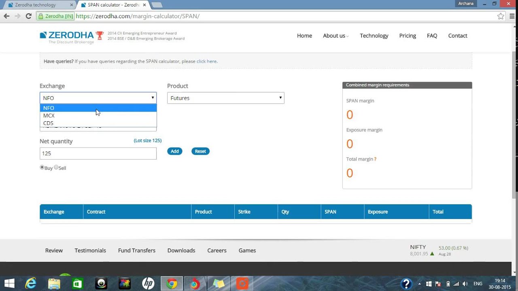Open Fund Transfers footer link
The height and width of the screenshot is (291, 518).
coord(137,251)
